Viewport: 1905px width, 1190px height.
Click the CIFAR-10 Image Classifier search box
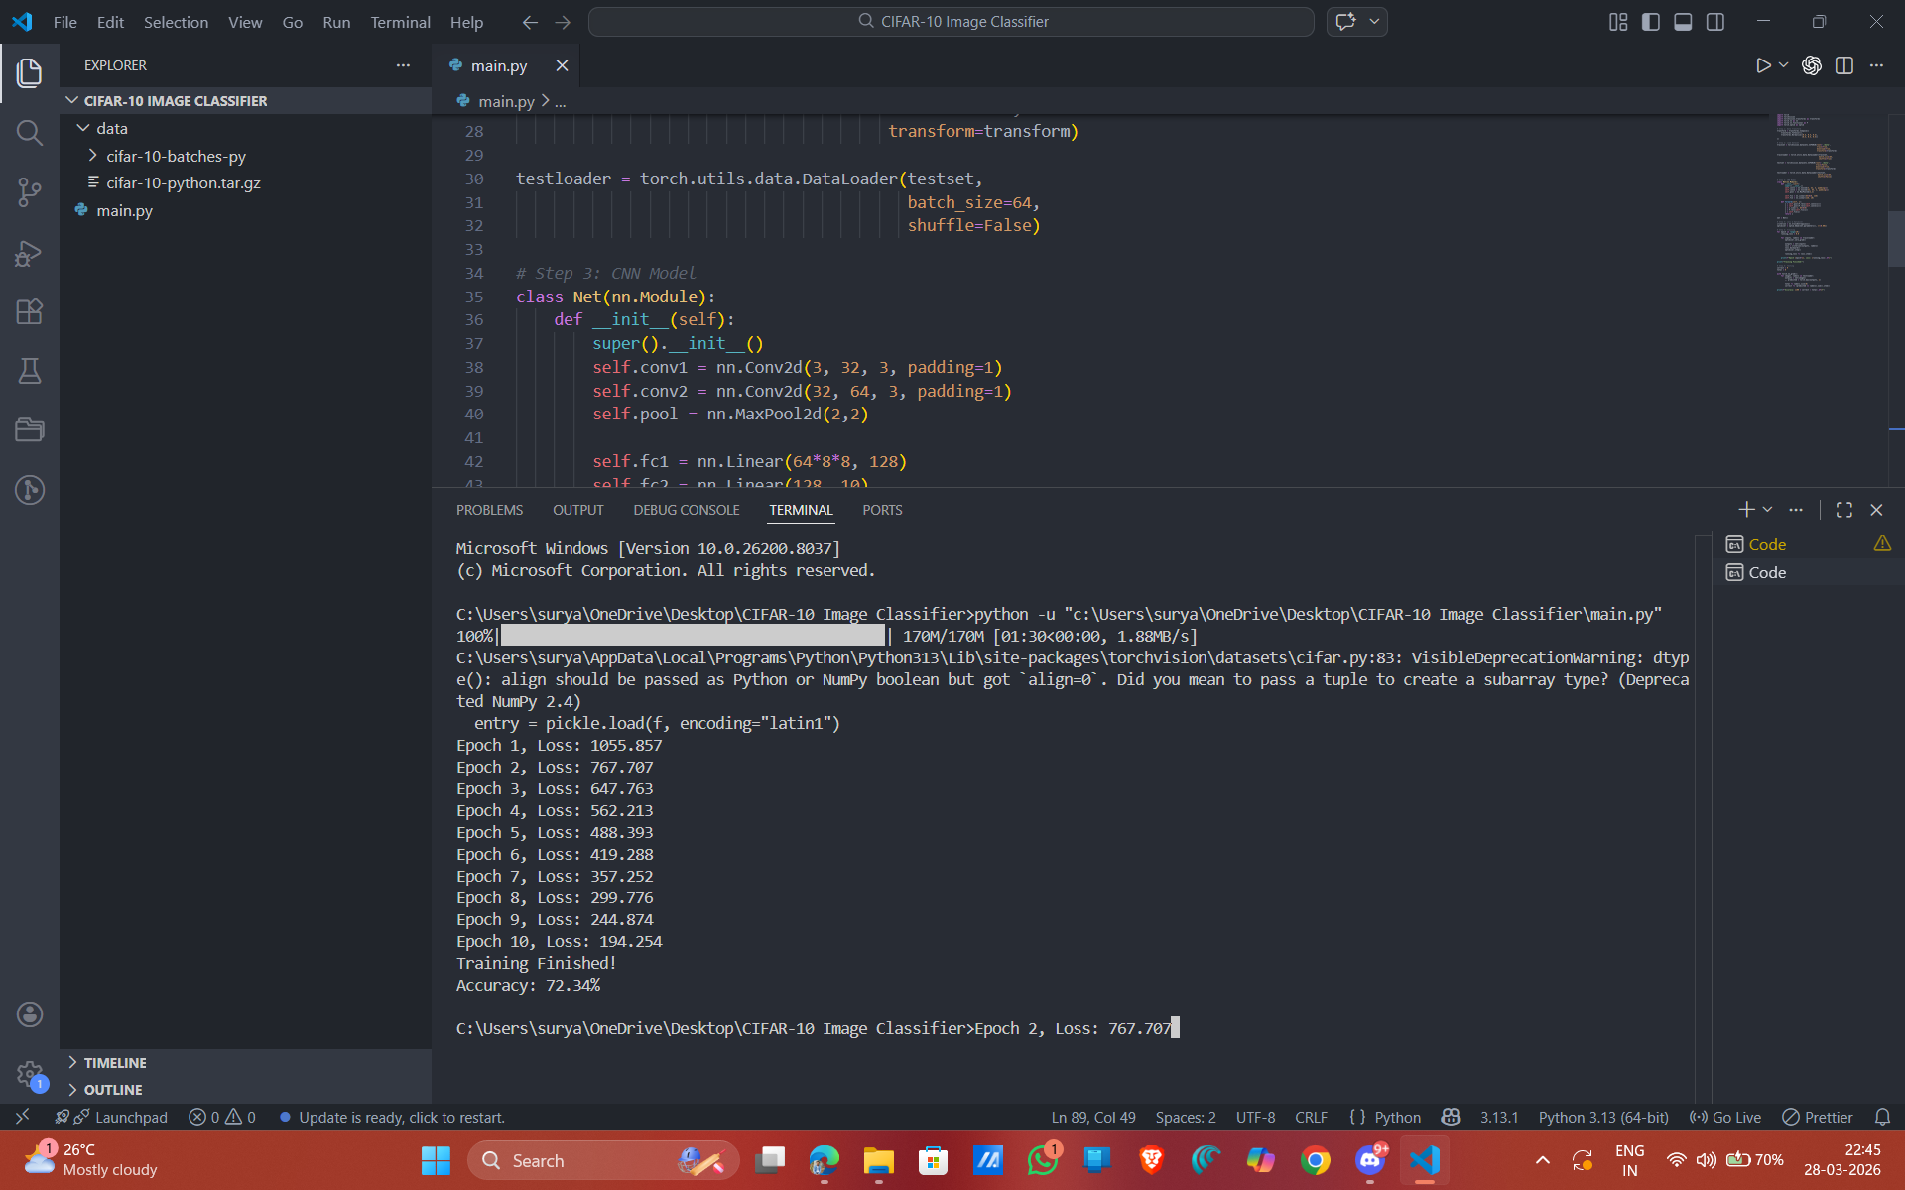[952, 22]
